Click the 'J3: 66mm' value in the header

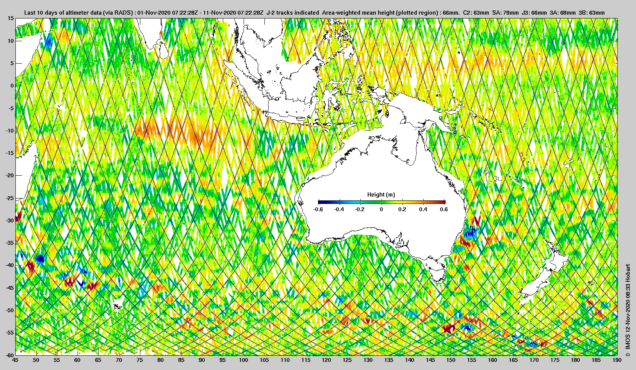click(x=534, y=13)
